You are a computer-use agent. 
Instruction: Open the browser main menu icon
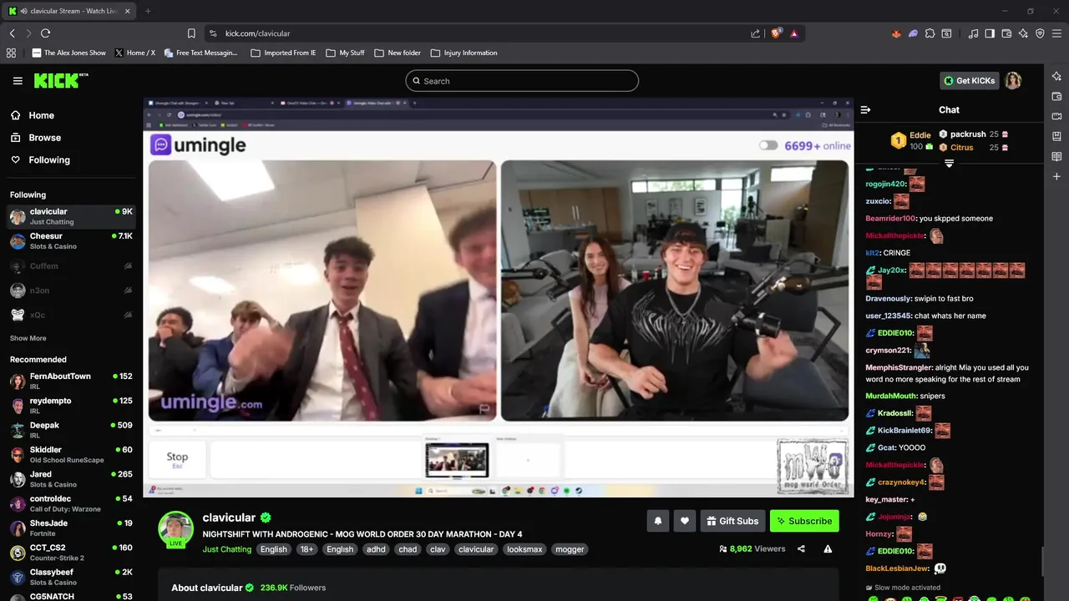1056,33
